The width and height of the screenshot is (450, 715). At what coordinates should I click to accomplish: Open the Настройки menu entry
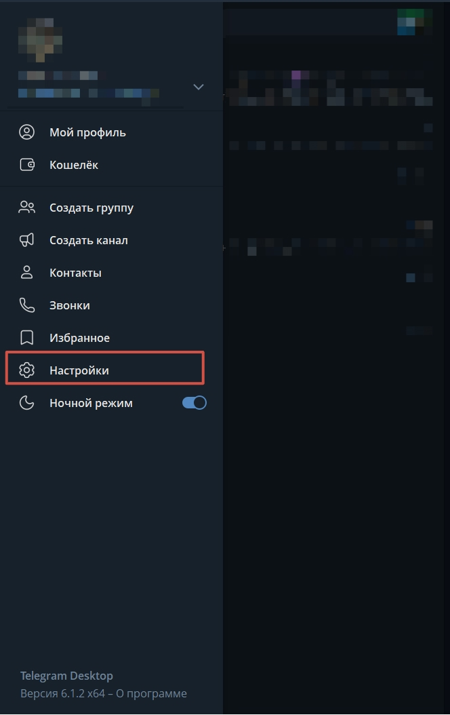(x=79, y=370)
